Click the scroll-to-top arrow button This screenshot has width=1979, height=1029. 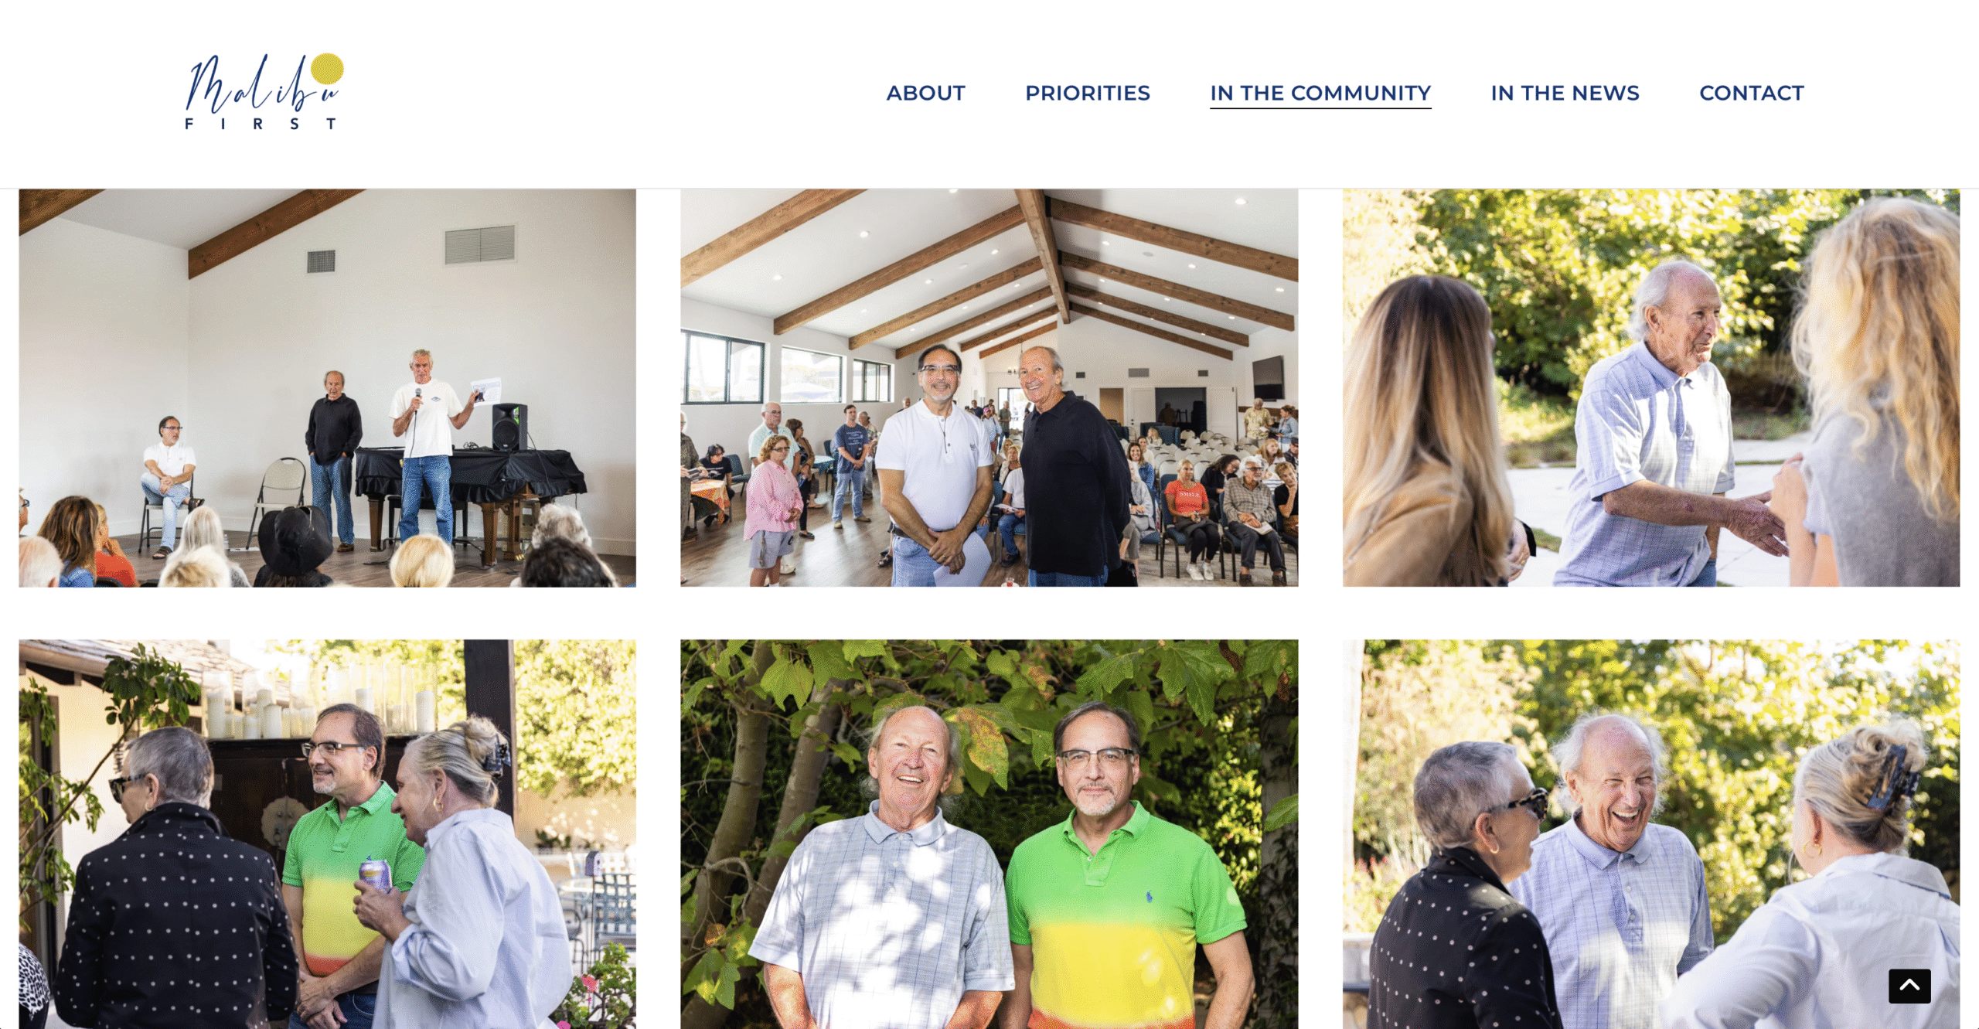click(x=1909, y=985)
